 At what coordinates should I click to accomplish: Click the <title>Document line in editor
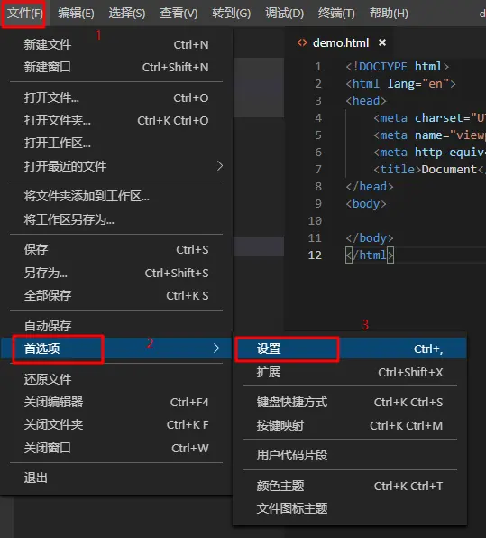[429, 170]
